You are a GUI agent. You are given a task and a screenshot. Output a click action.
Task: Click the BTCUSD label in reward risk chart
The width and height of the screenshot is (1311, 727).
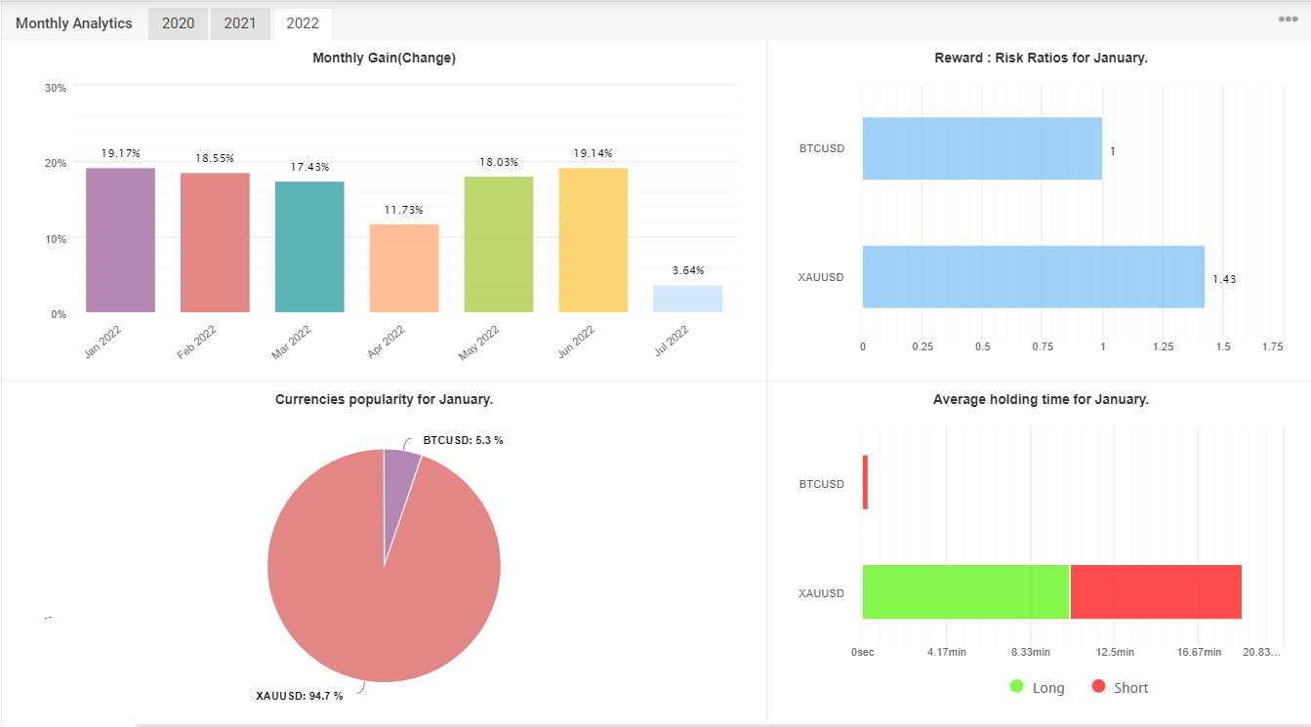(x=821, y=148)
